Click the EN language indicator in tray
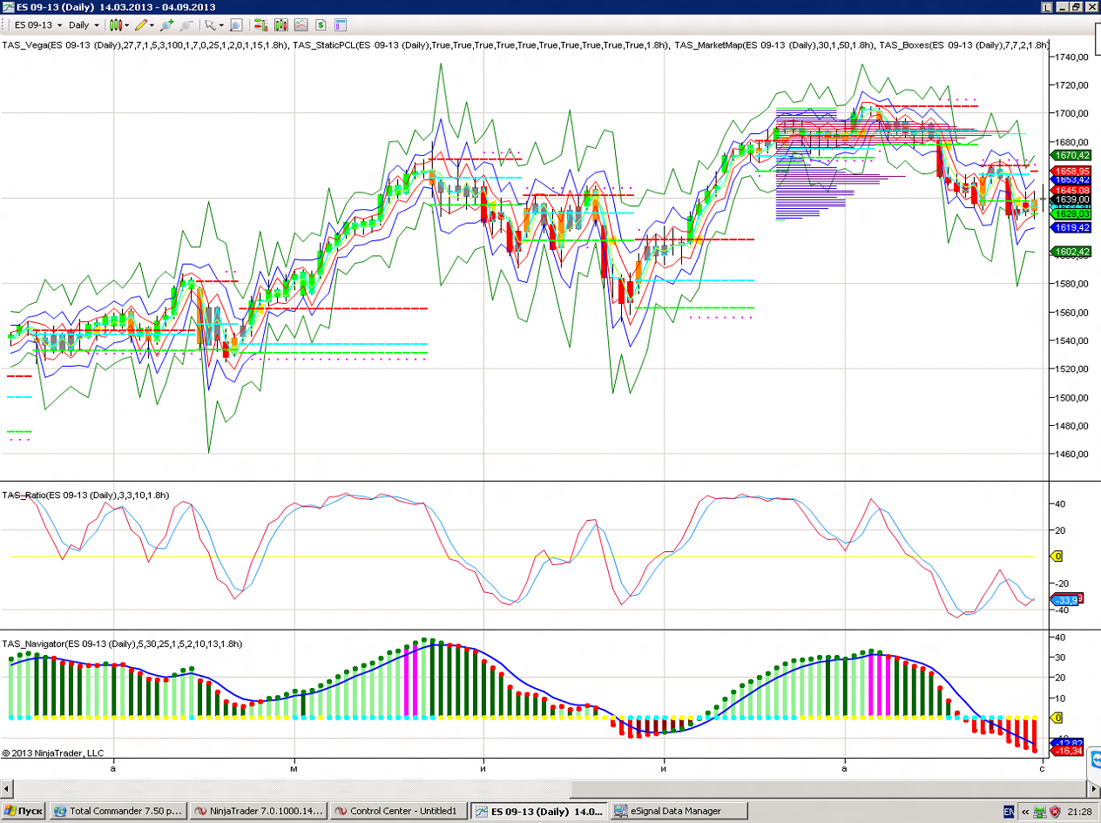 click(x=1009, y=811)
